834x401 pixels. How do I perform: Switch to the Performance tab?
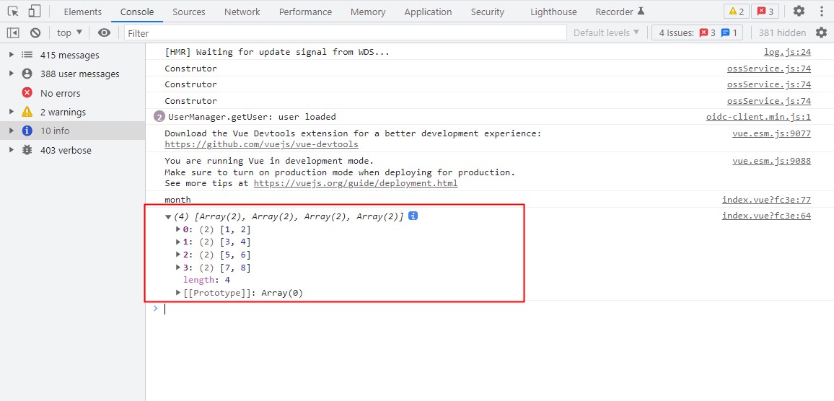305,12
